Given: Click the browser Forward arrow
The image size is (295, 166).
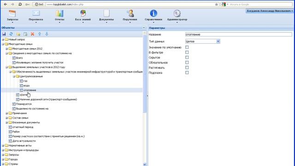Looking at the screenshot, I should click(x=12, y=4).
